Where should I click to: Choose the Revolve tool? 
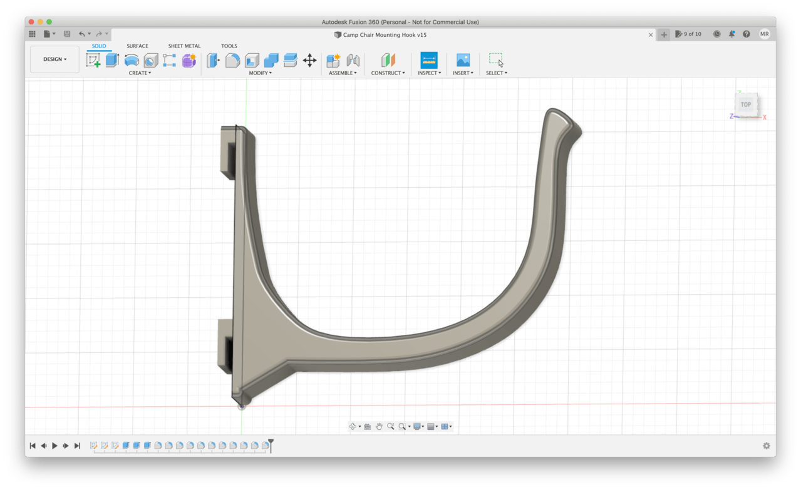pos(132,60)
